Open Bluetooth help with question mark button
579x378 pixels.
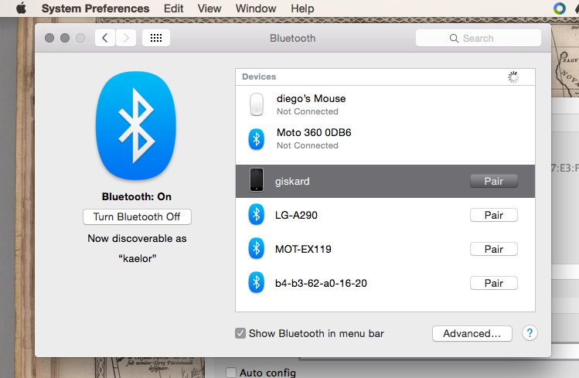point(530,333)
